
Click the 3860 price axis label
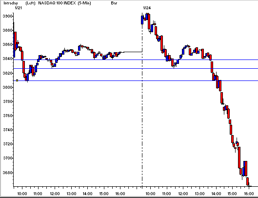(x=7, y=44)
